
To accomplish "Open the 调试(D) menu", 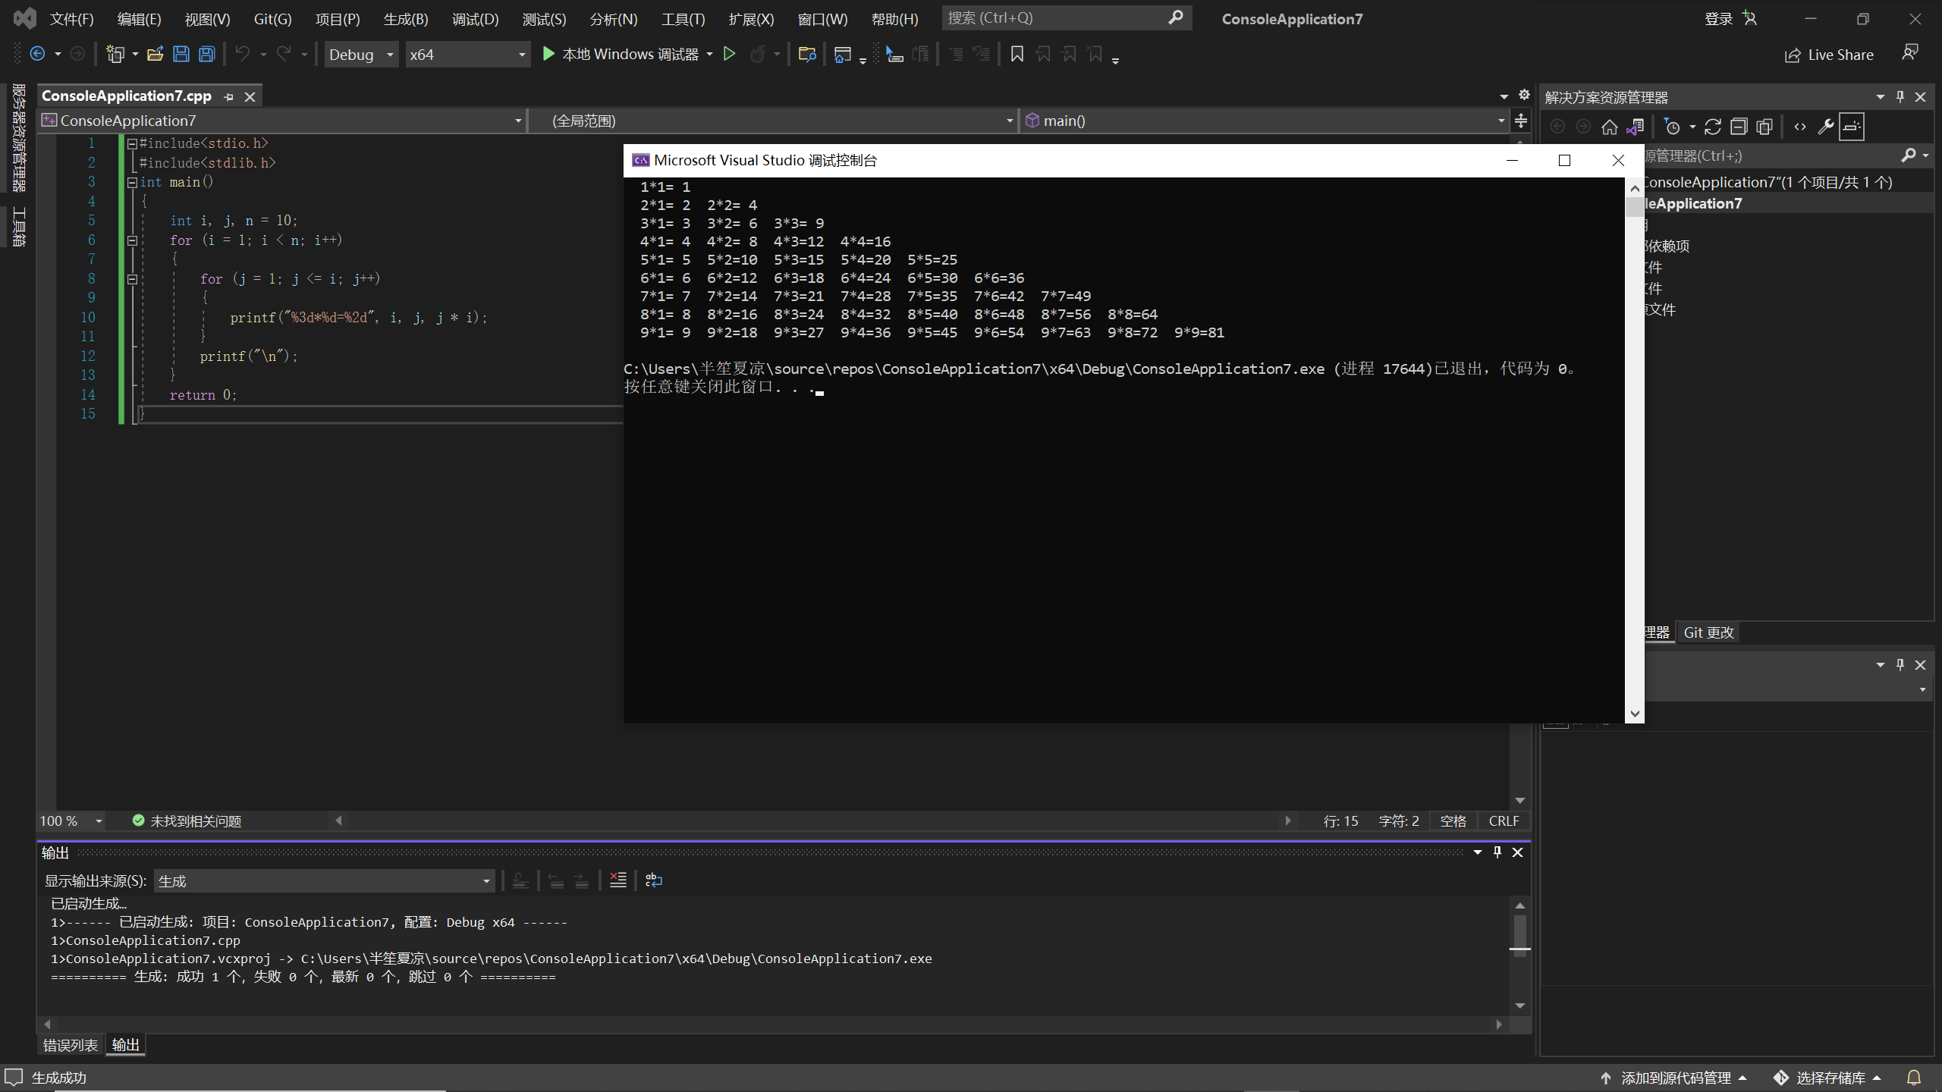I will click(475, 19).
